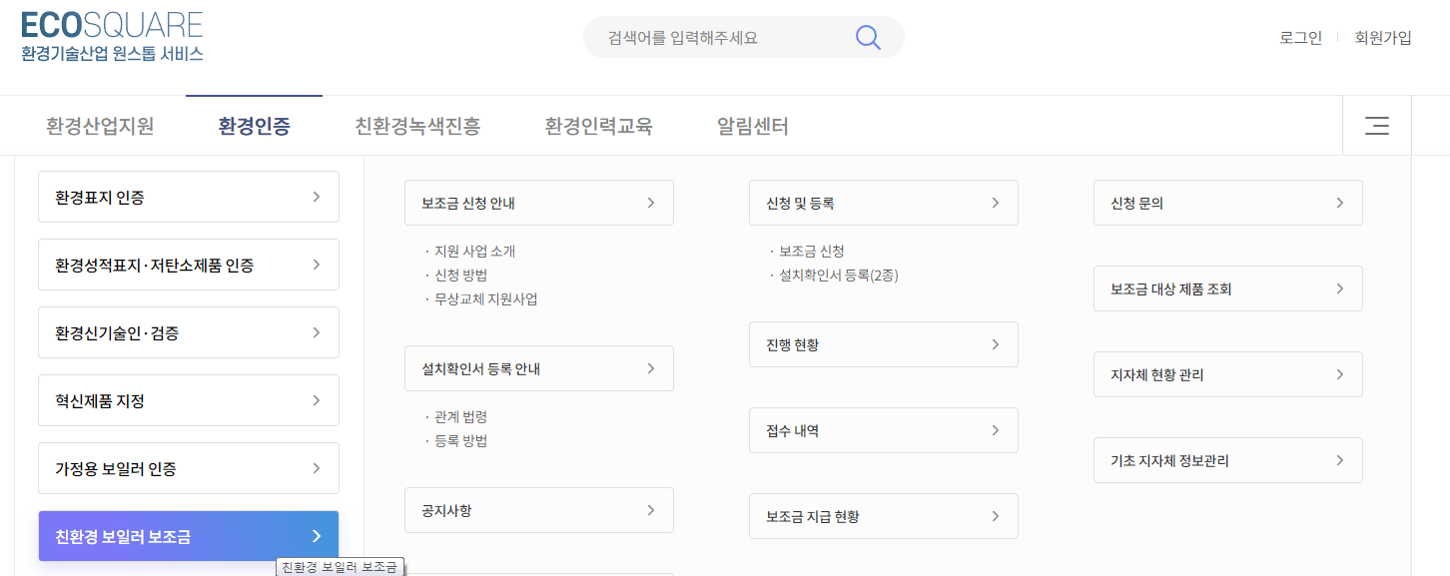Viewport: 1450px width, 576px height.
Task: Expand the 혁신제품 지정 category
Action: tap(188, 400)
